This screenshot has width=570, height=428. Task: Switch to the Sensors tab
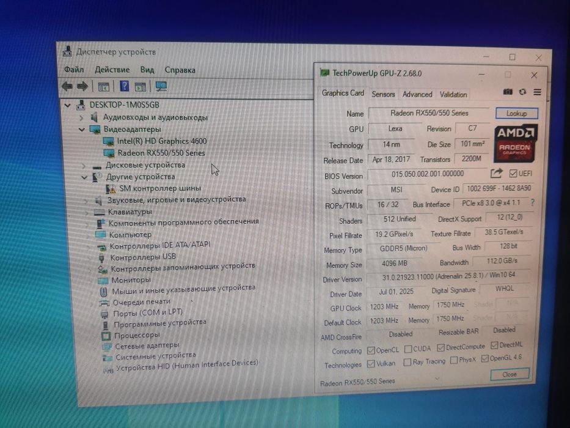coord(383,94)
